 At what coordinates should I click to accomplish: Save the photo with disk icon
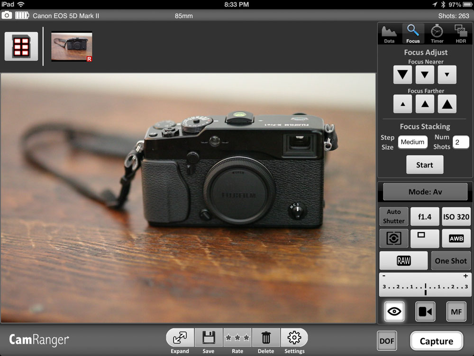tap(209, 337)
